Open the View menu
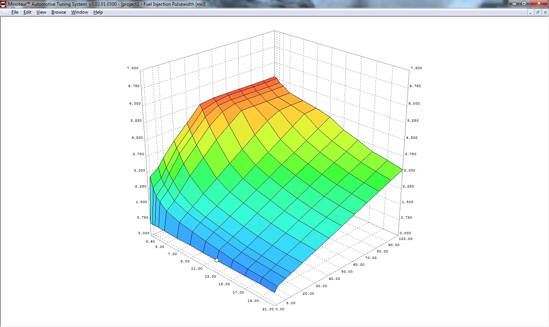549x327 pixels. (41, 12)
